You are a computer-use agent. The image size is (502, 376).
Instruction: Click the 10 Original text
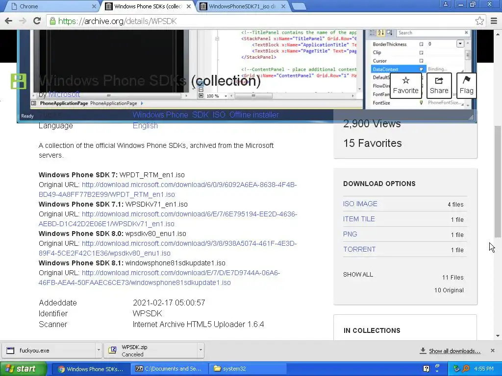(x=449, y=290)
